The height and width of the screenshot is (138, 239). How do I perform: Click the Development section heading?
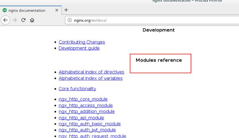click(x=159, y=30)
